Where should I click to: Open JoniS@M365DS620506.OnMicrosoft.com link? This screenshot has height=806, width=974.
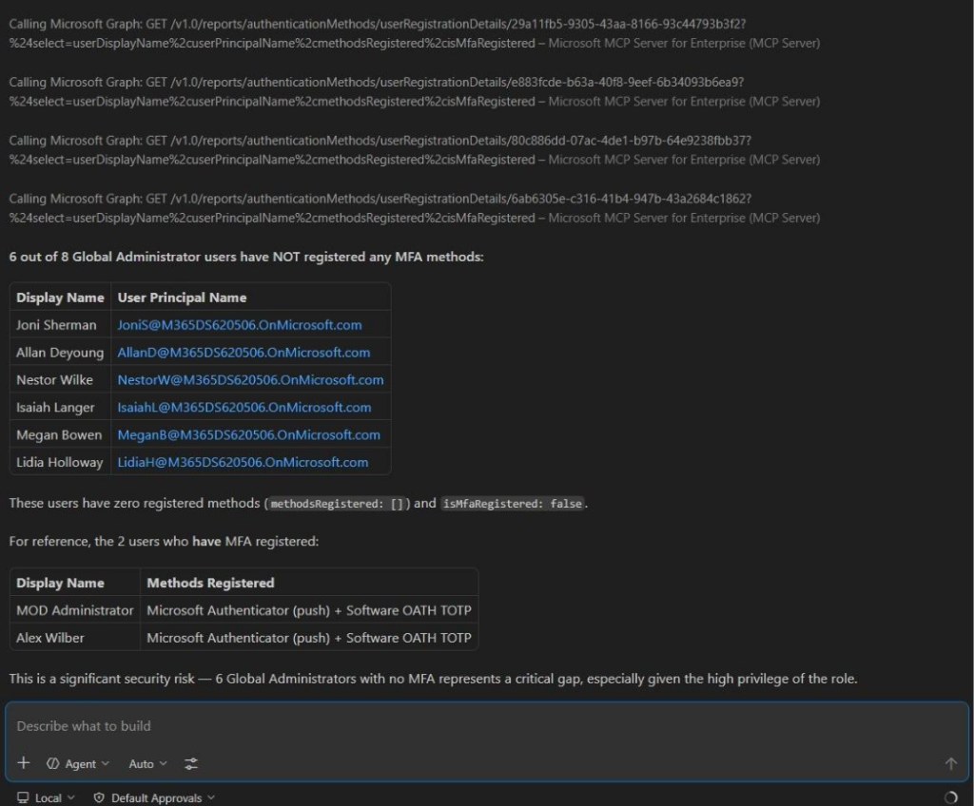tap(239, 325)
